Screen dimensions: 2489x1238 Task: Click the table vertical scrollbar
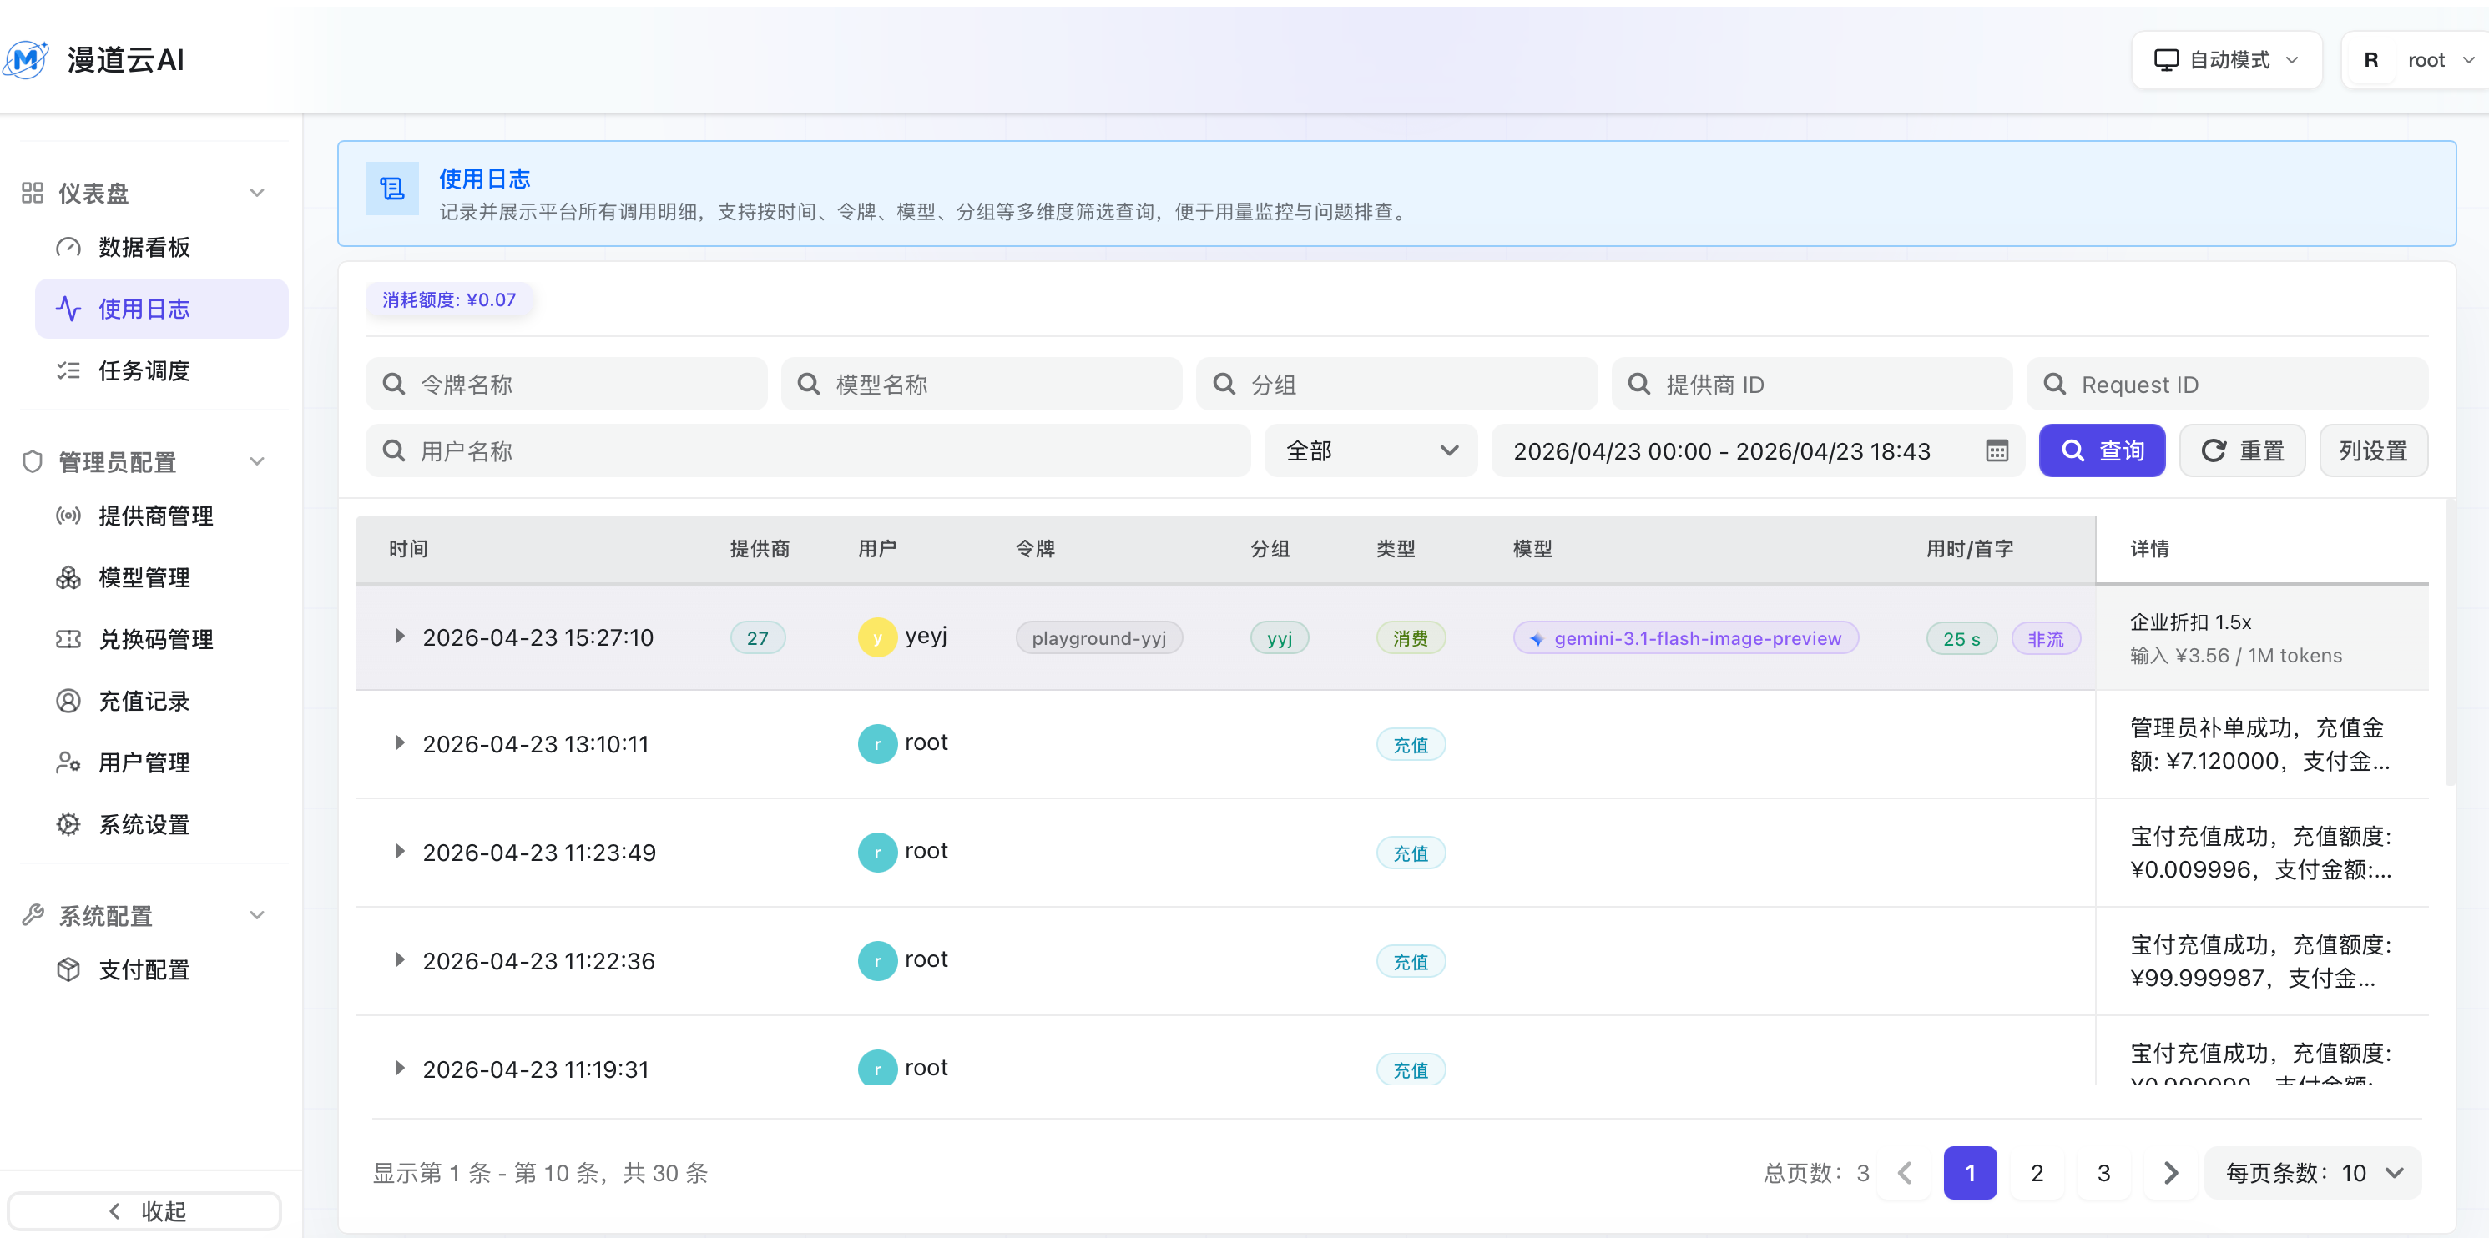pyautogui.click(x=2451, y=643)
